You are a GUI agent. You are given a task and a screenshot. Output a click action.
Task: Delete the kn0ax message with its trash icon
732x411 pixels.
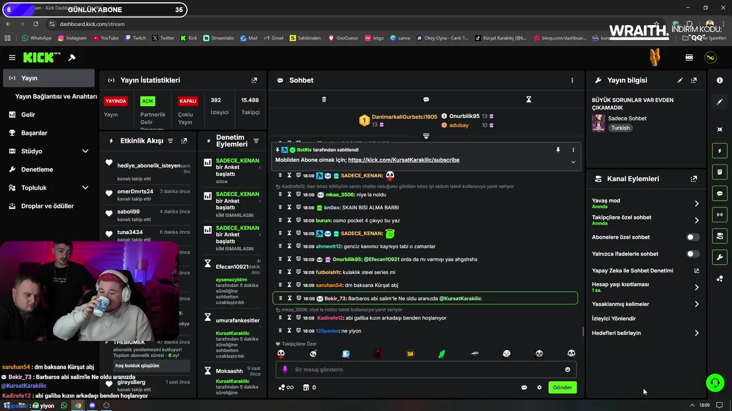[x=280, y=207]
